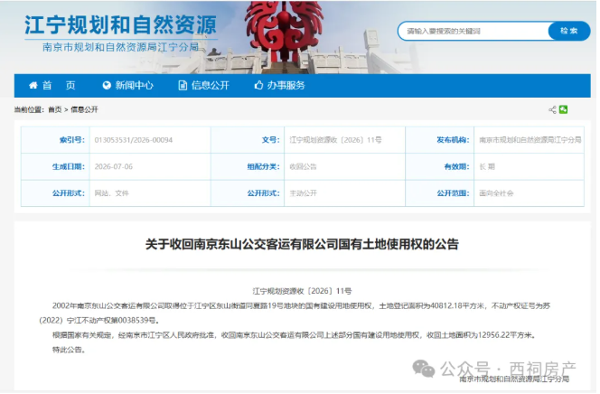Click the 江宁规划和自然资源 site title

coord(120,25)
